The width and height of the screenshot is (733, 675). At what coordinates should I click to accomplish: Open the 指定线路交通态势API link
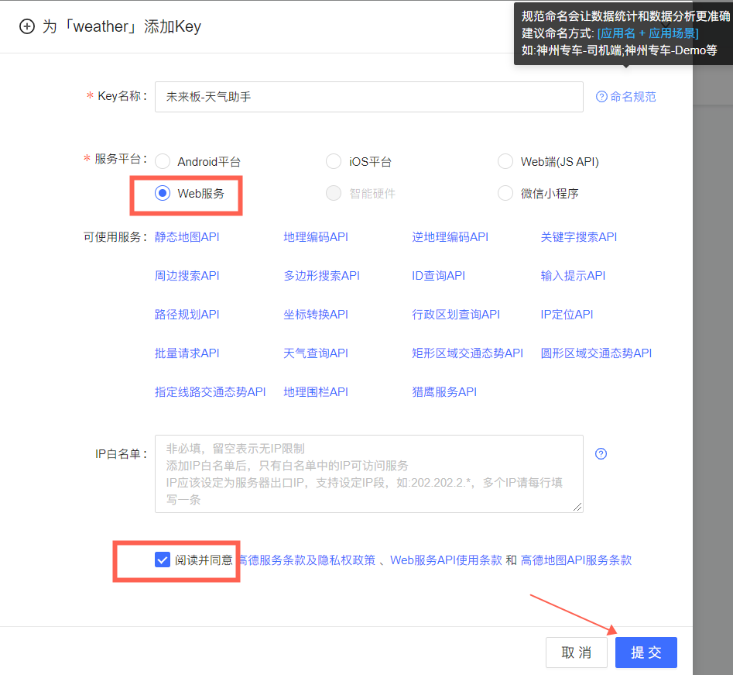point(211,392)
